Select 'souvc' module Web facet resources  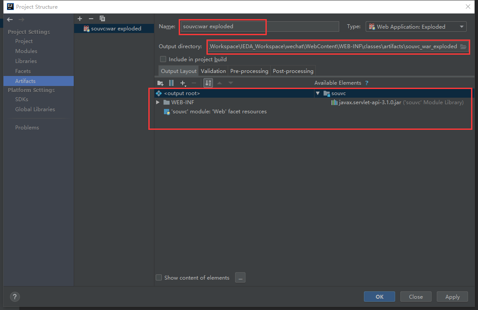point(215,112)
